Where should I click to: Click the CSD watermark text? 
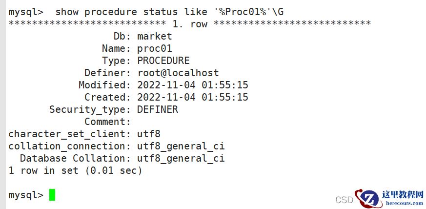345,200
